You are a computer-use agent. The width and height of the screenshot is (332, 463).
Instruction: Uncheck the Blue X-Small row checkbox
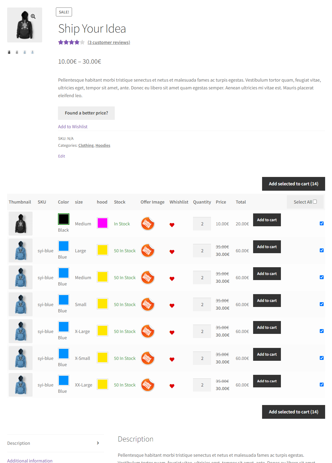coord(322,358)
